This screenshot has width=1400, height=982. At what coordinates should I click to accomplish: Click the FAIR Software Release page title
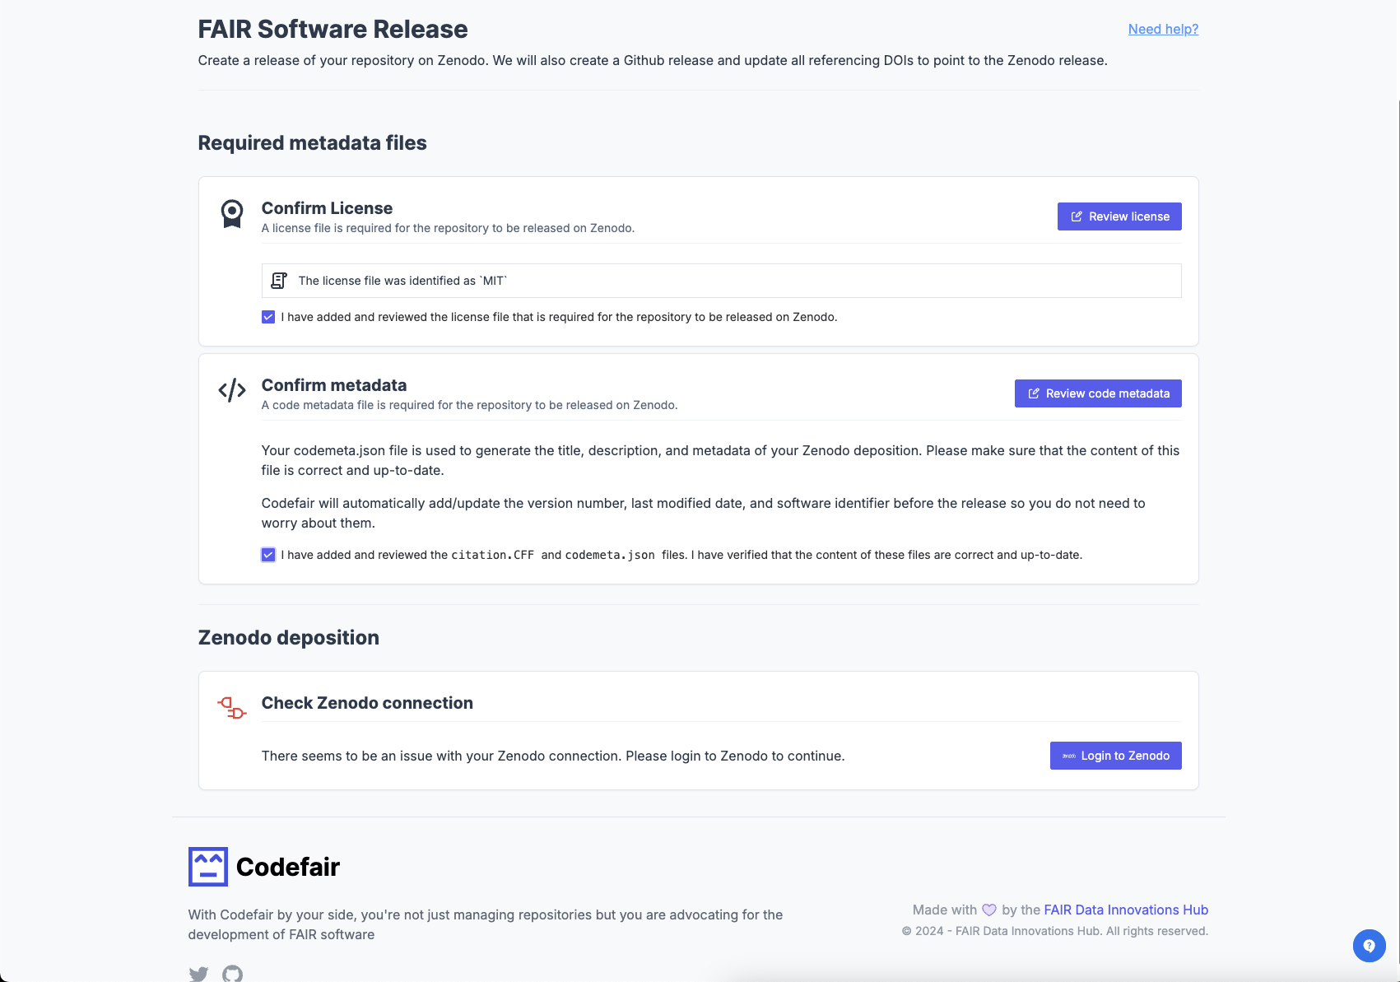(x=333, y=29)
